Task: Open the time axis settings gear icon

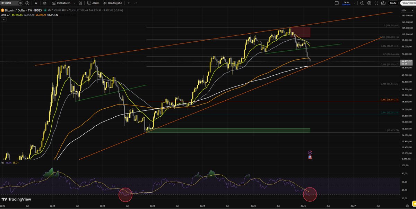Action: [x=408, y=206]
